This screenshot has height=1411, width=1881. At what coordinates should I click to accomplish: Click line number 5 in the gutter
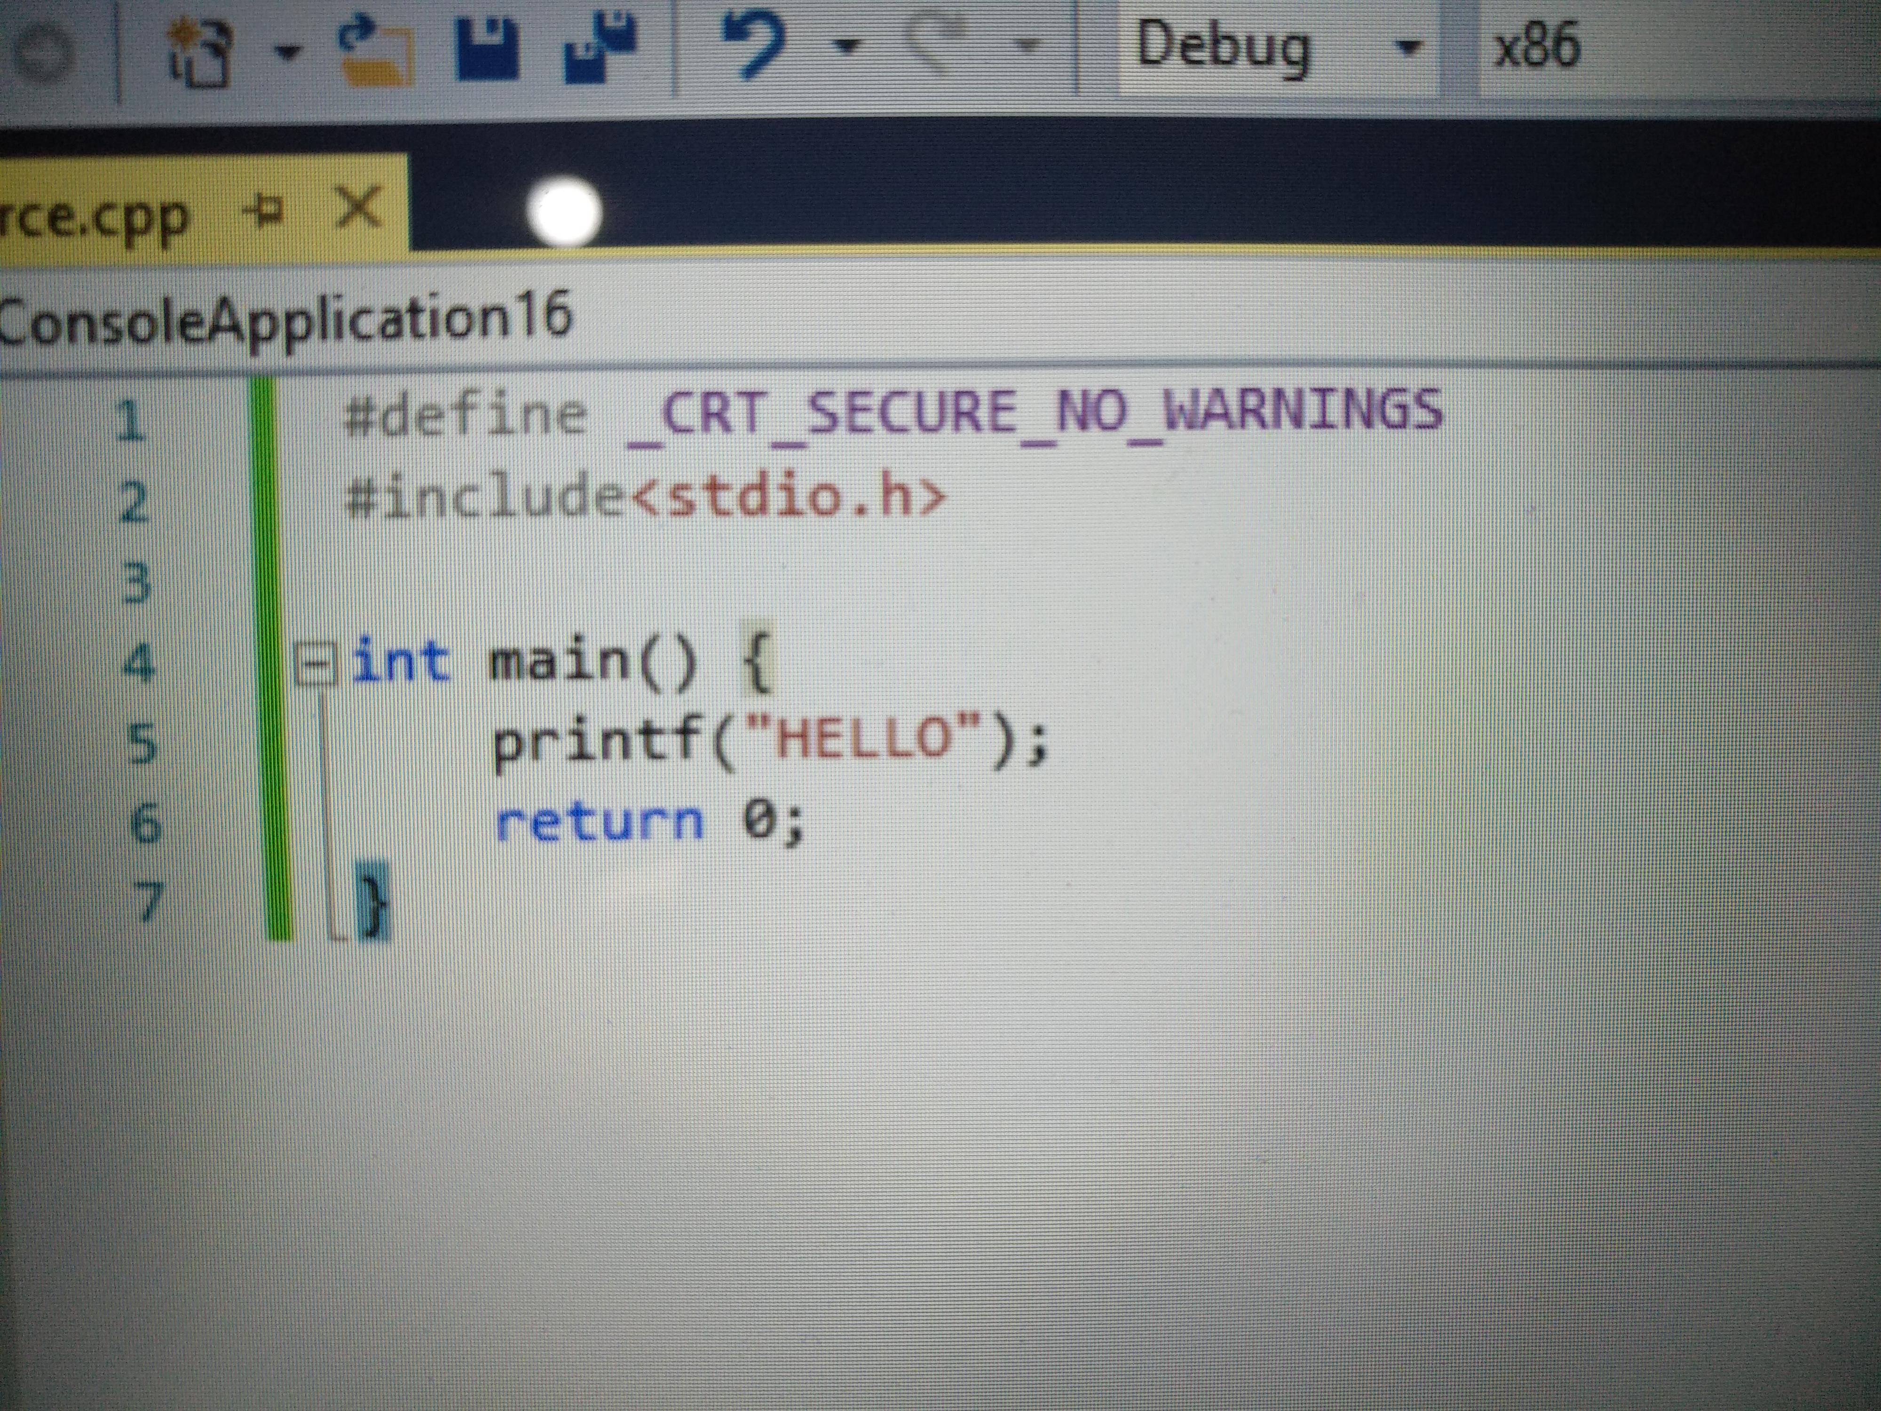(143, 743)
